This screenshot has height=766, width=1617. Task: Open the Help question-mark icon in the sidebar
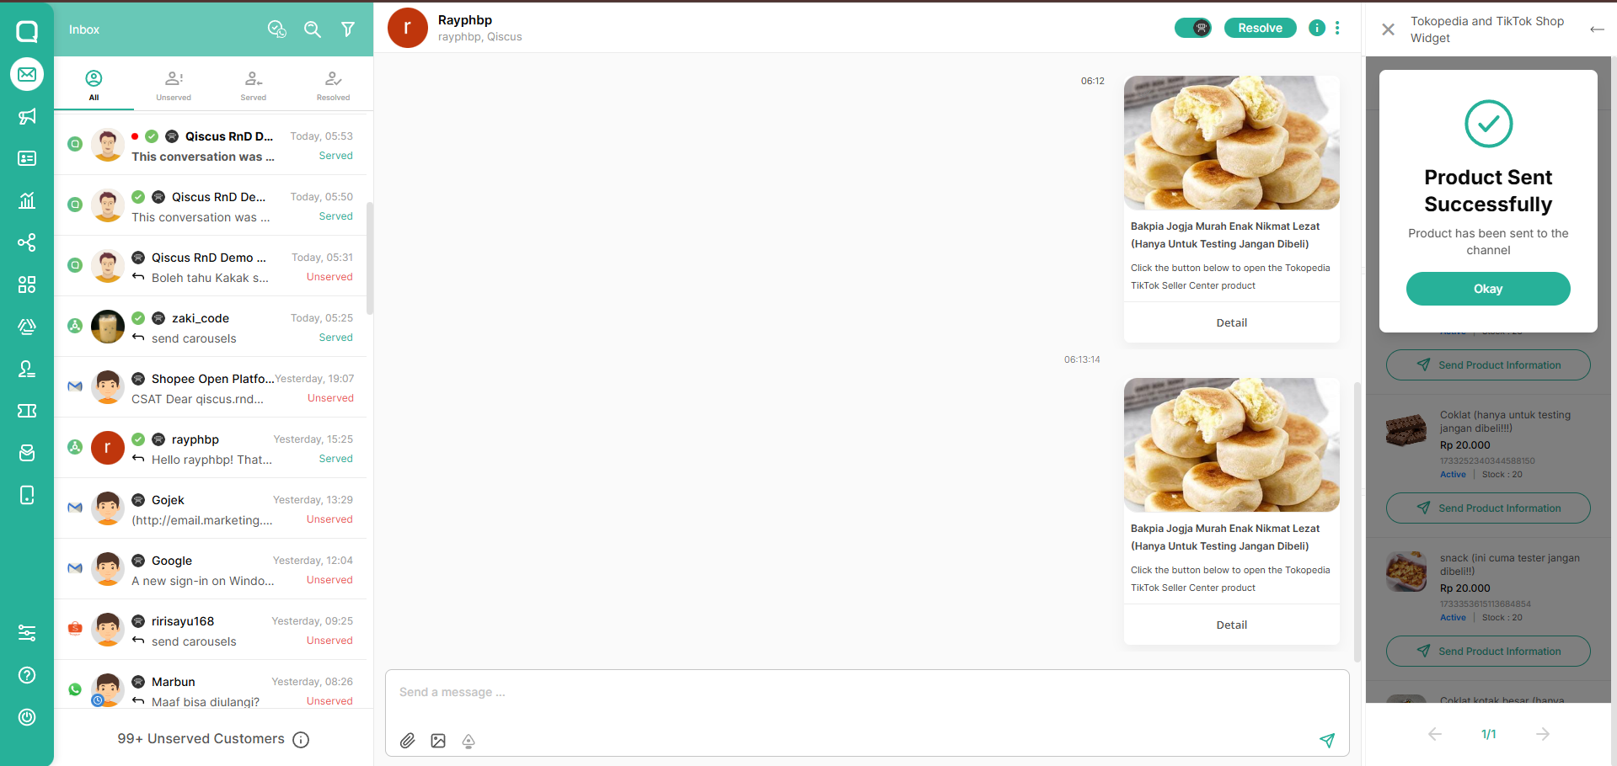pyautogui.click(x=27, y=675)
